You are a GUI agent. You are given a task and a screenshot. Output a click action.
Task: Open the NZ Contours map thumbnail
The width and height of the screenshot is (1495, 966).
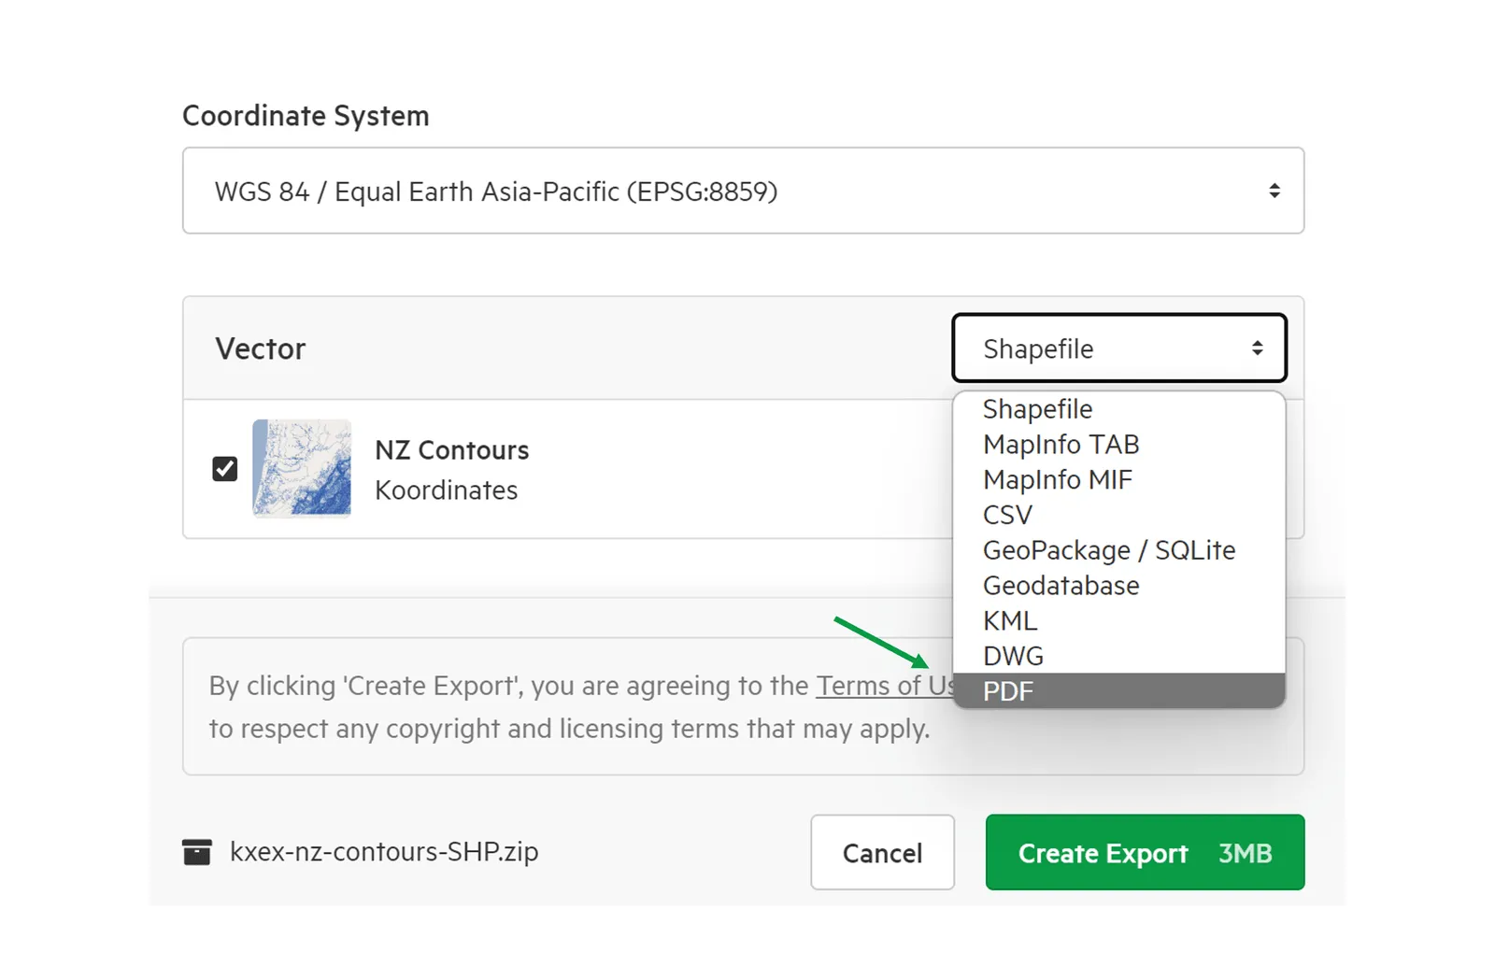(x=302, y=468)
